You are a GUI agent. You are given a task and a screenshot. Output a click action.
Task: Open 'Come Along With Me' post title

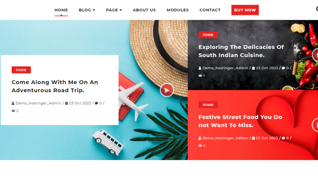click(x=55, y=86)
